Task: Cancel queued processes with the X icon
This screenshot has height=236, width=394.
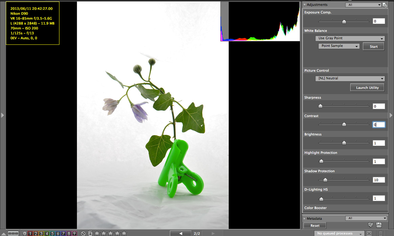Action: pos(369,233)
